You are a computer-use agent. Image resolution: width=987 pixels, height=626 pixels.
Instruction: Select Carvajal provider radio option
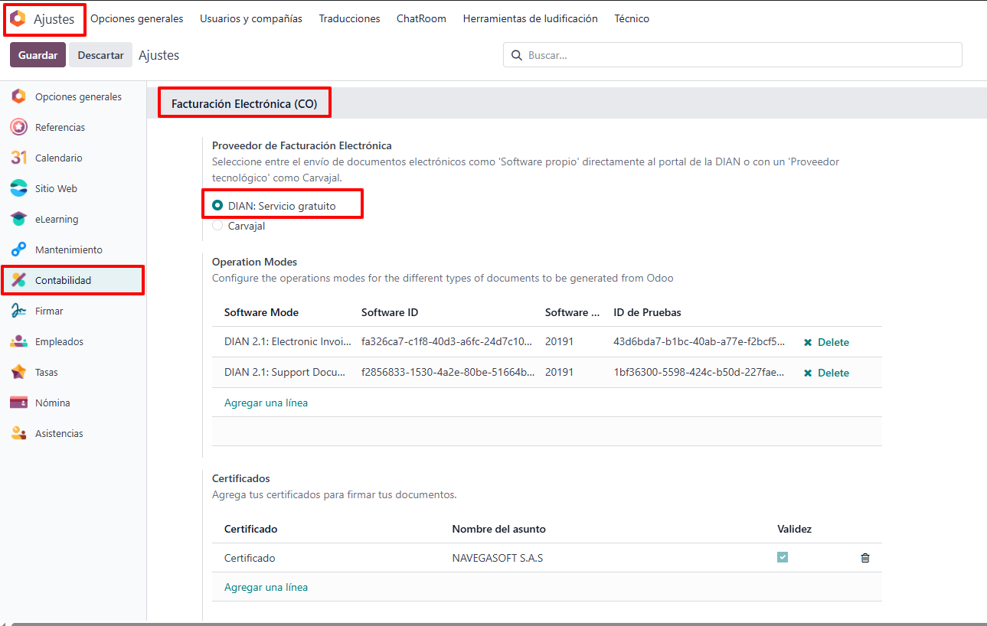(217, 226)
